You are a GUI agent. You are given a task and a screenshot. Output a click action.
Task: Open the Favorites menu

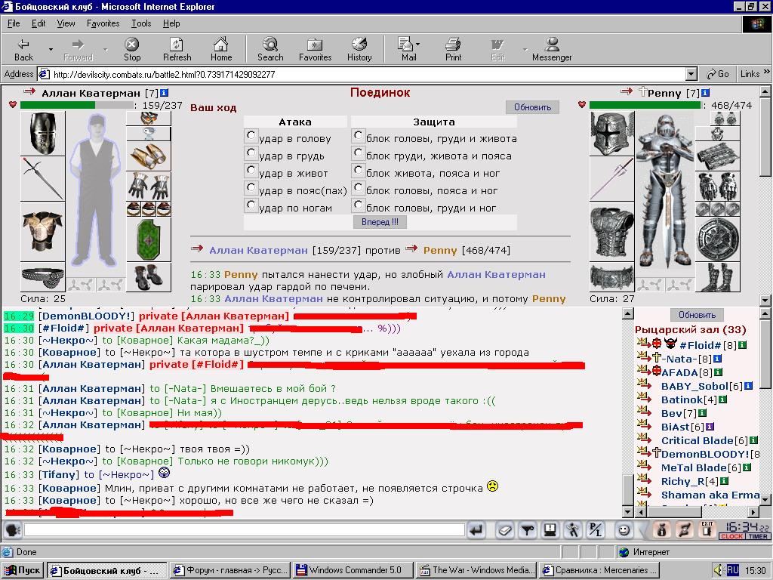pos(103,23)
